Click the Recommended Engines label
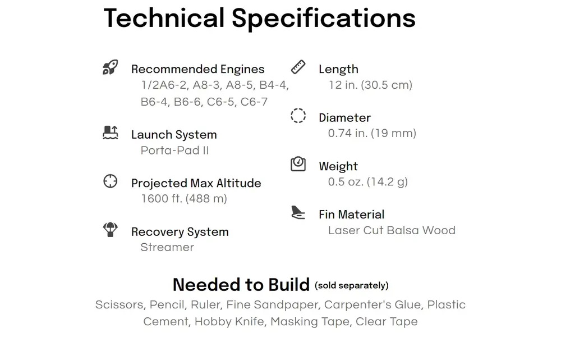 click(197, 69)
